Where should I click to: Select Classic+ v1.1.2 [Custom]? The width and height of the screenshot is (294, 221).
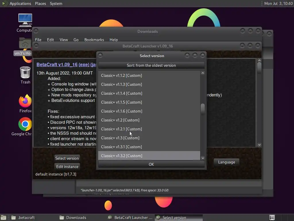click(x=149, y=75)
